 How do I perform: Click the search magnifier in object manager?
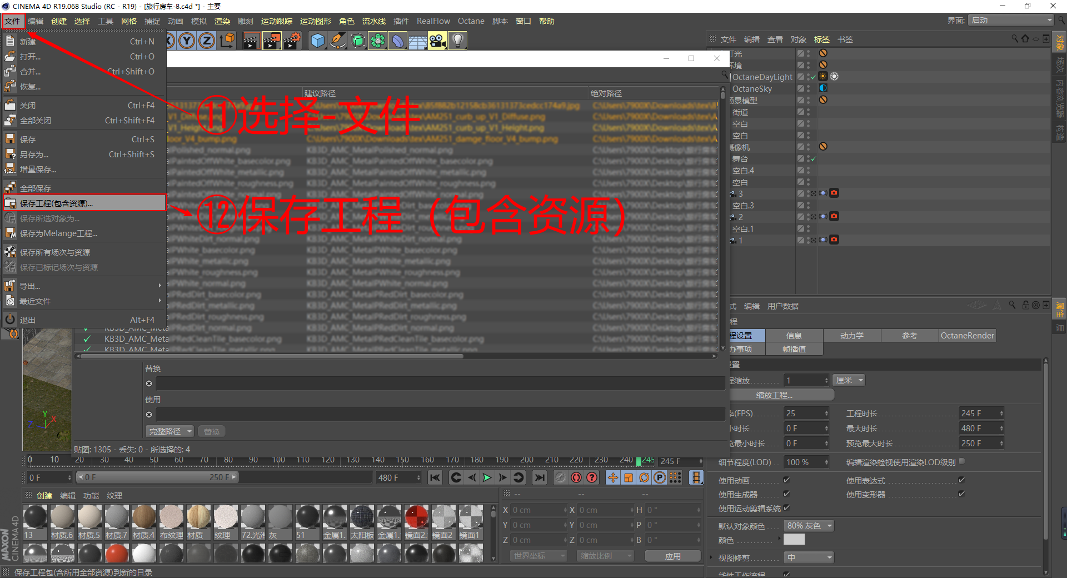point(1014,39)
